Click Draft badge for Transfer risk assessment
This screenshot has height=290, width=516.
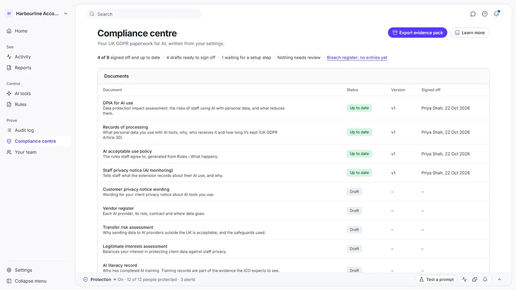(354, 229)
